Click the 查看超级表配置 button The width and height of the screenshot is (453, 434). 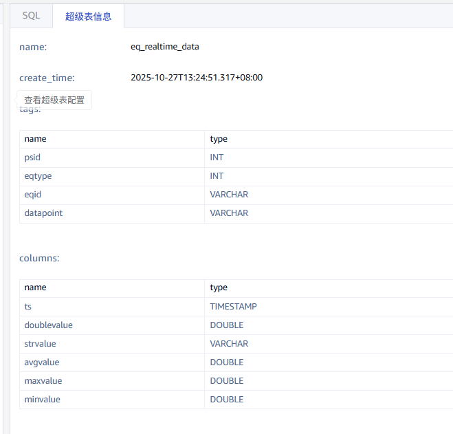pos(54,100)
